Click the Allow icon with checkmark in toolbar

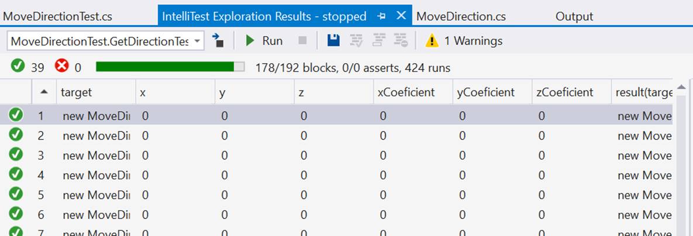356,41
